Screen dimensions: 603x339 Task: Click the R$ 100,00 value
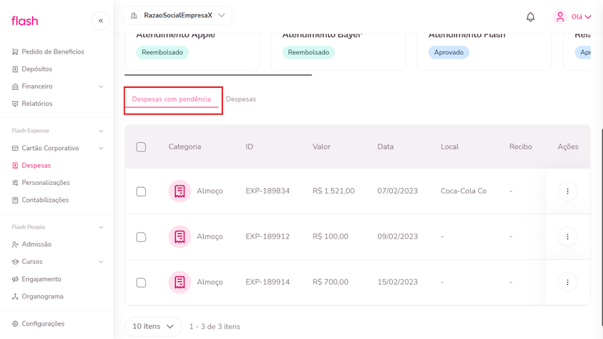click(330, 236)
